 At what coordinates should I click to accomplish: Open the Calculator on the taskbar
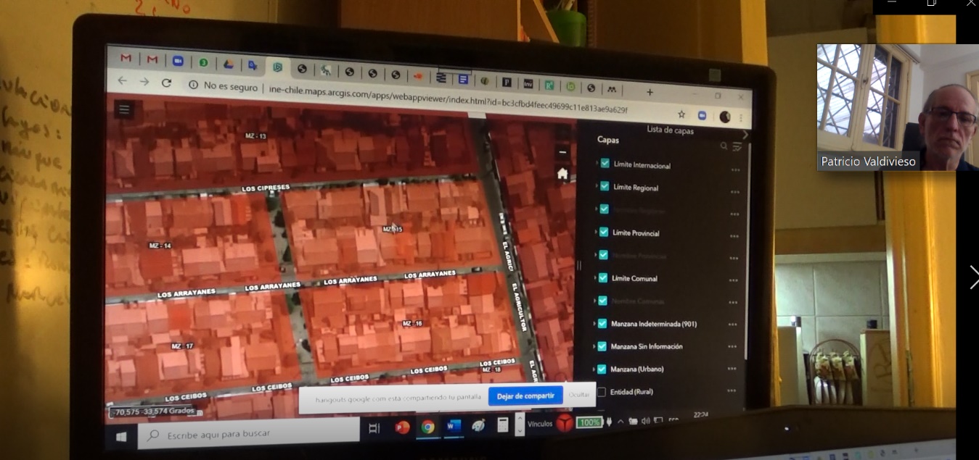click(x=503, y=425)
